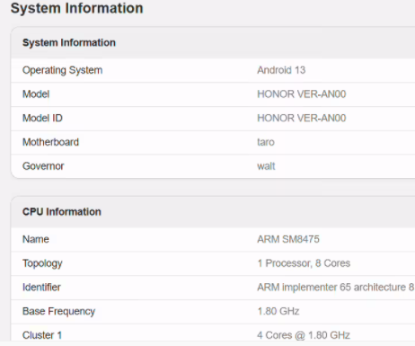Click the Identifier label
Screen dimensions: 415x346
point(41,287)
